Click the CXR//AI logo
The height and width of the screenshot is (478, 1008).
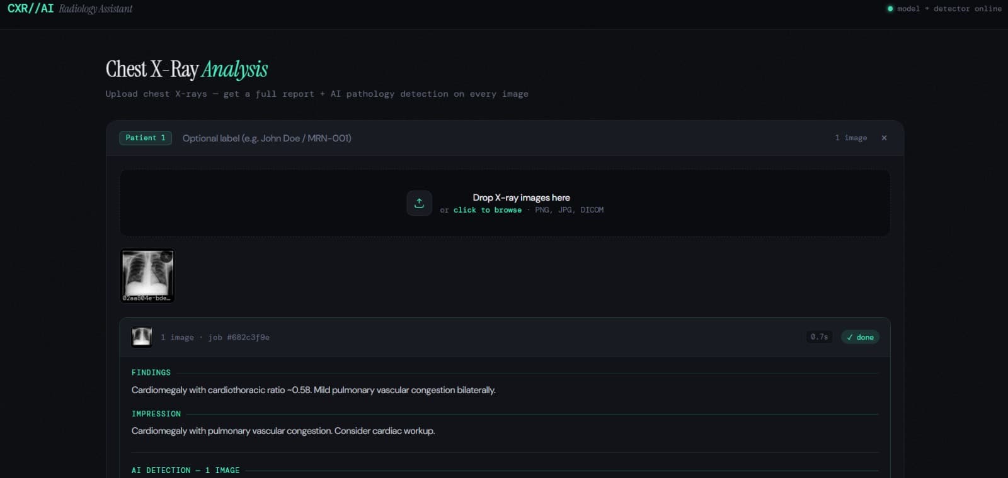(30, 9)
